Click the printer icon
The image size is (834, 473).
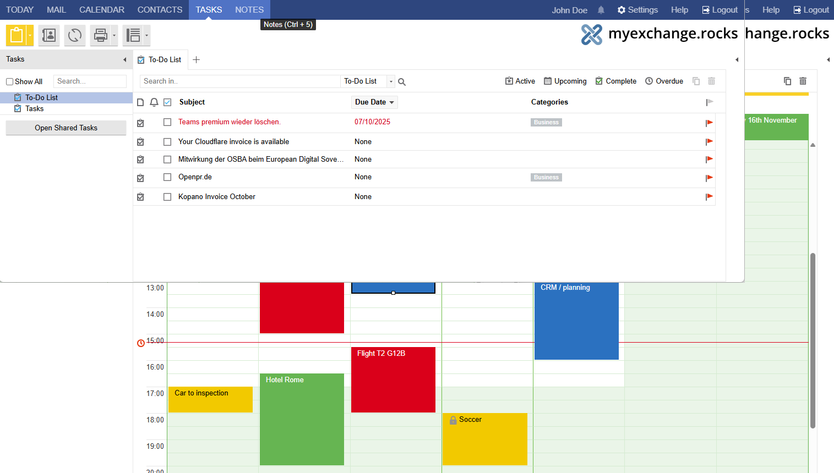coord(100,35)
